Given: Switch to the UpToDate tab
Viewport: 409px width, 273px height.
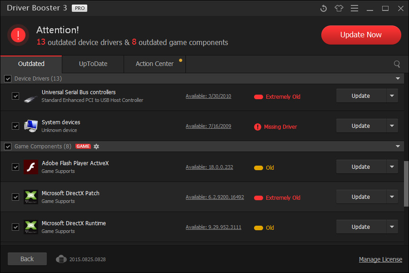Looking at the screenshot, I should coord(92,64).
